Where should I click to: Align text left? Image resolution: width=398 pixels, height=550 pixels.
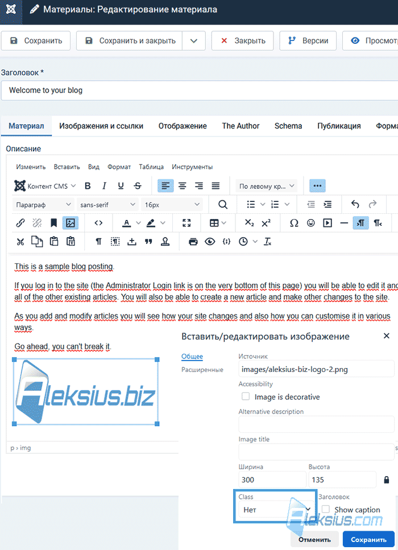165,186
